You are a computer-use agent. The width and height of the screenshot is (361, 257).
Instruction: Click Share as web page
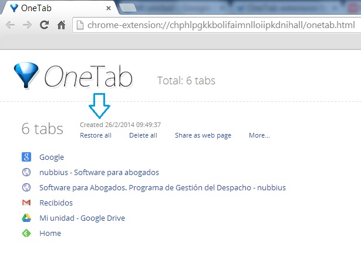(x=203, y=135)
